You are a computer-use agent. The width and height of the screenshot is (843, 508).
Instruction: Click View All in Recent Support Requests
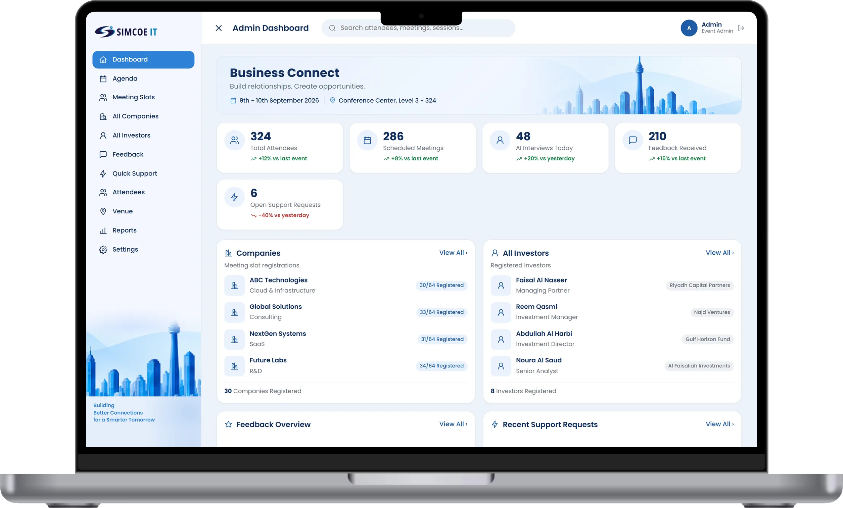(x=719, y=424)
